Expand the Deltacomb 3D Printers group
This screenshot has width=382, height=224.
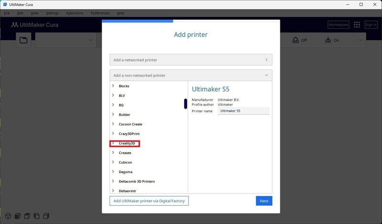(x=113, y=181)
